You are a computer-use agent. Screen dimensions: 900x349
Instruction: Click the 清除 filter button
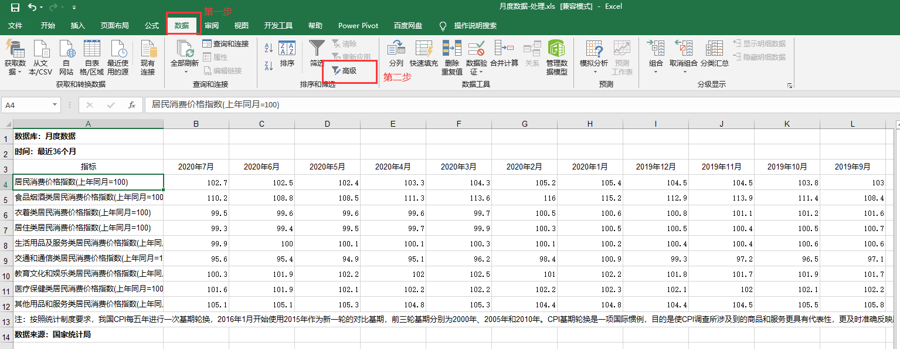(344, 44)
